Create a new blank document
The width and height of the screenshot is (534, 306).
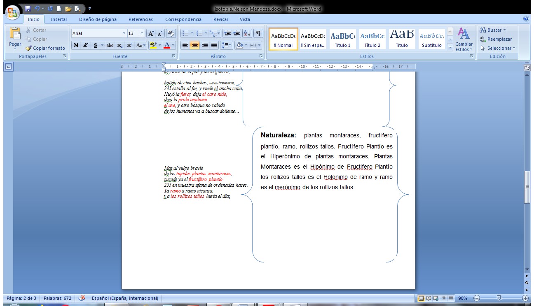coord(59,8)
